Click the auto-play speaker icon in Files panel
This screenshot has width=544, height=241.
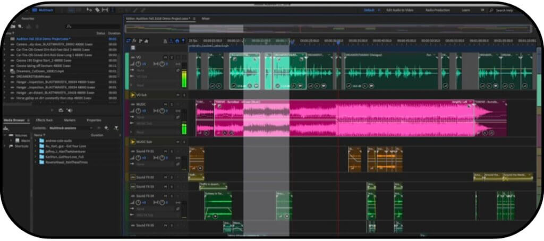70,110
